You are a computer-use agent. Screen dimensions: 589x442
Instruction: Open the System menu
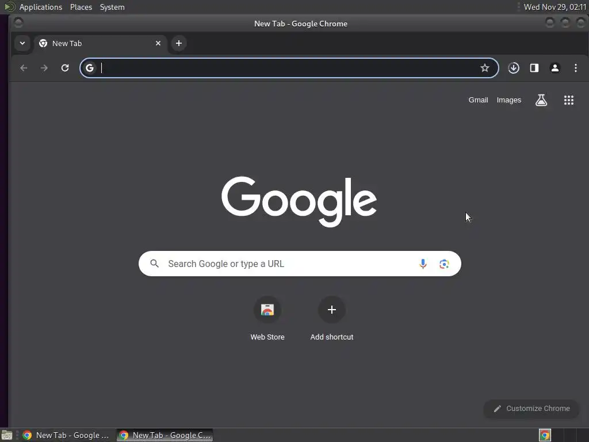112,7
